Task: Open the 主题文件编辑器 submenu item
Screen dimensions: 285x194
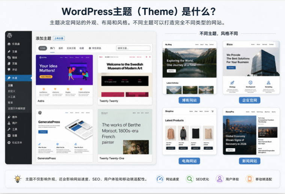Action: [x=17, y=108]
